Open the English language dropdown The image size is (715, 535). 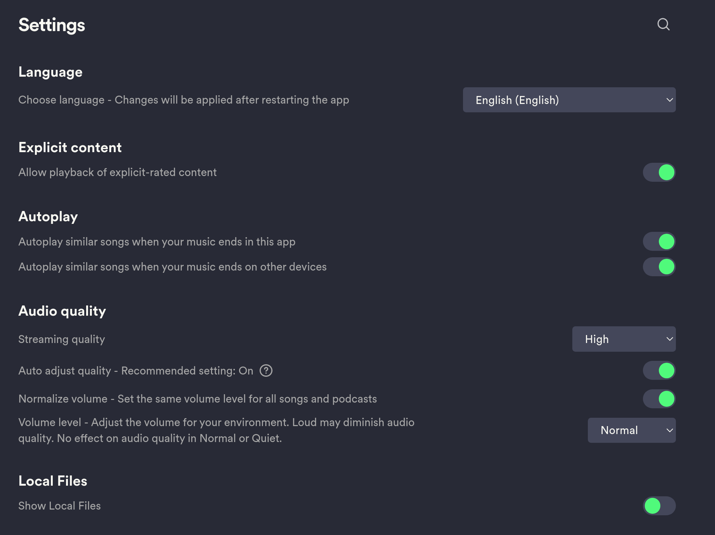(569, 100)
